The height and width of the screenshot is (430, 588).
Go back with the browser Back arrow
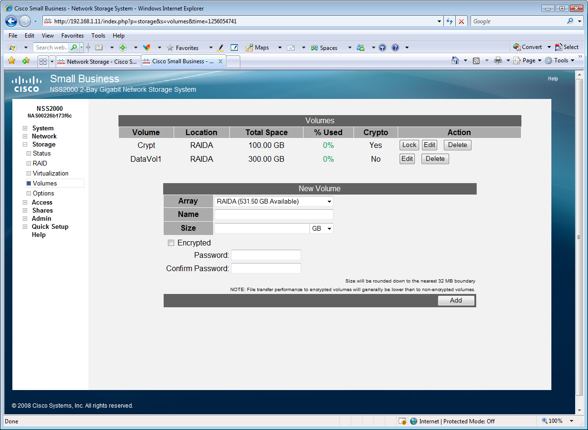click(11, 21)
